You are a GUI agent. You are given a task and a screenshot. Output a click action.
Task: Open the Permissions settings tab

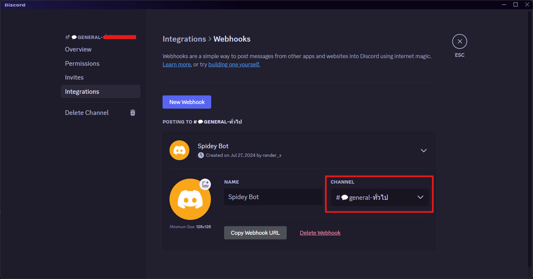(101, 63)
